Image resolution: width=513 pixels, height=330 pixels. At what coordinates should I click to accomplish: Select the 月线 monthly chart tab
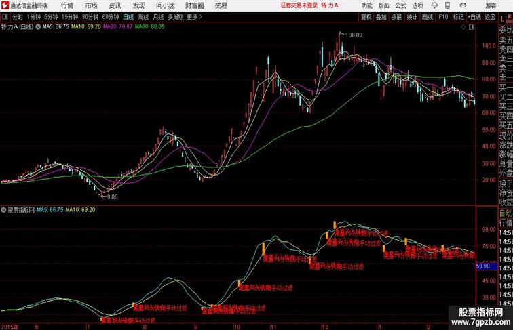(x=158, y=17)
